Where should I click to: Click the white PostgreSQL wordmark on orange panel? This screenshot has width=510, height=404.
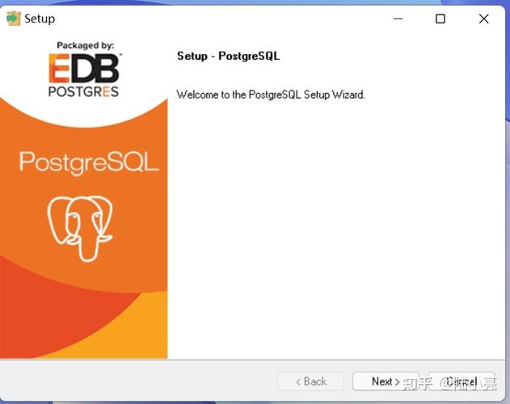(89, 162)
